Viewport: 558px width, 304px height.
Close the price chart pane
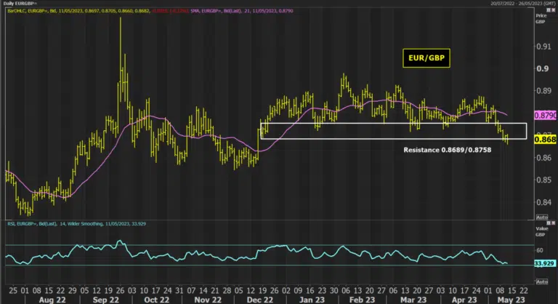pos(553,10)
